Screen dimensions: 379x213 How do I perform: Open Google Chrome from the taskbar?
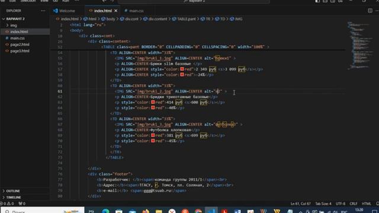(x=198, y=211)
